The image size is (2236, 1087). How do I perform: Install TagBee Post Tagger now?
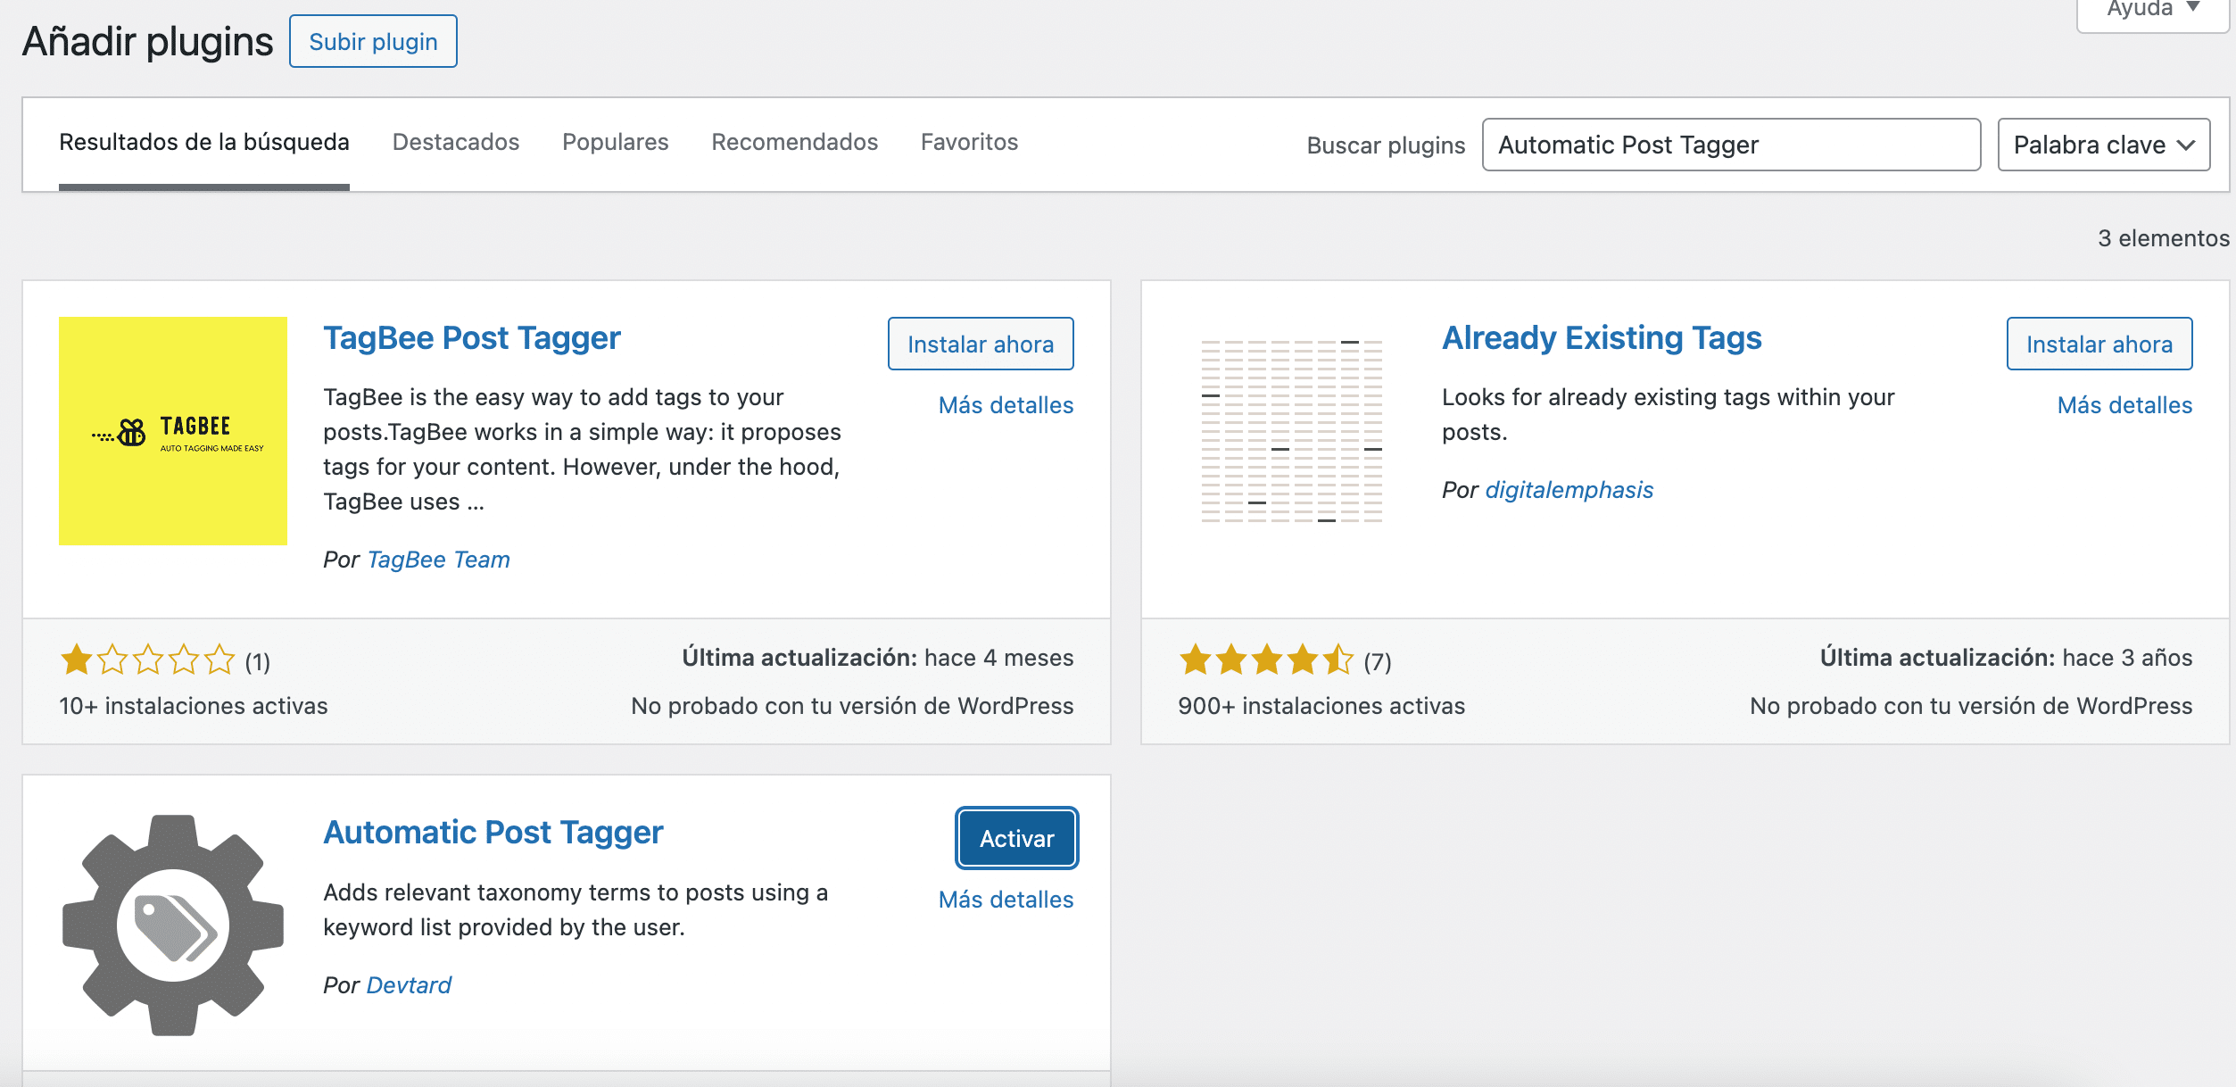coord(980,344)
